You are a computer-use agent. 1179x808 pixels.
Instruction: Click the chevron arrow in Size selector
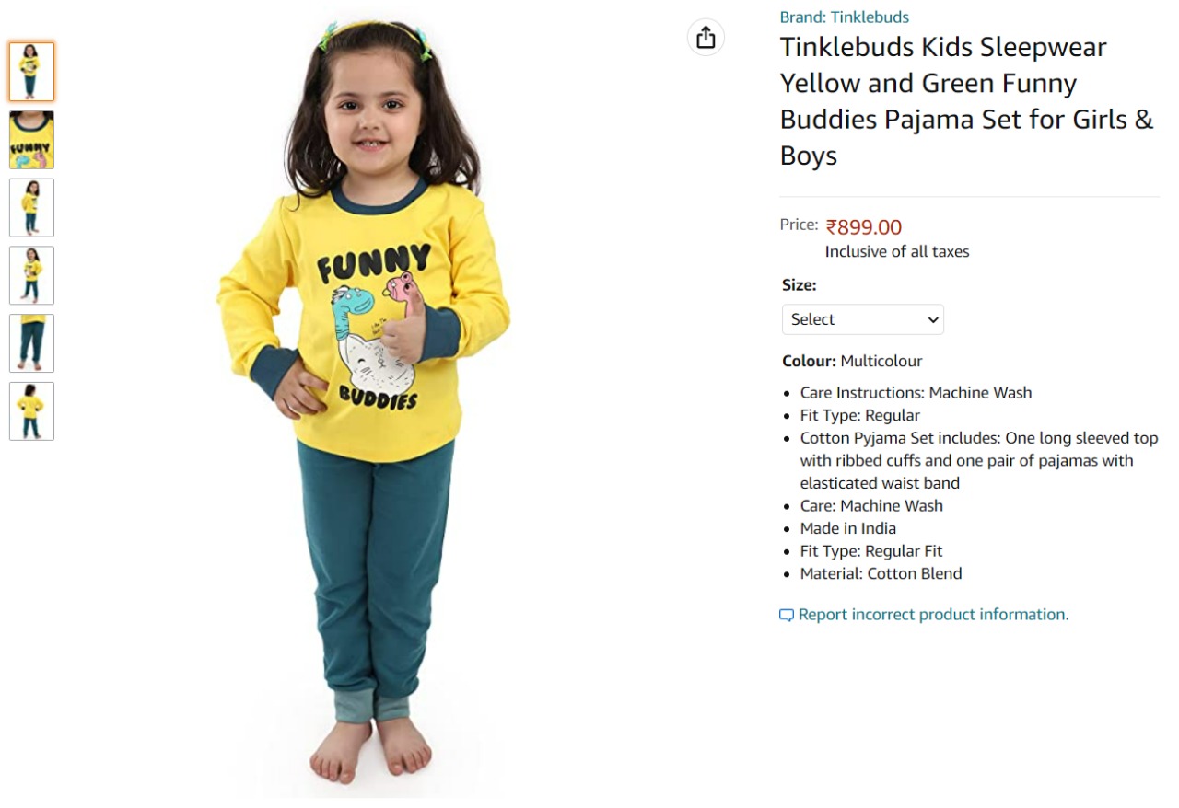click(x=933, y=320)
